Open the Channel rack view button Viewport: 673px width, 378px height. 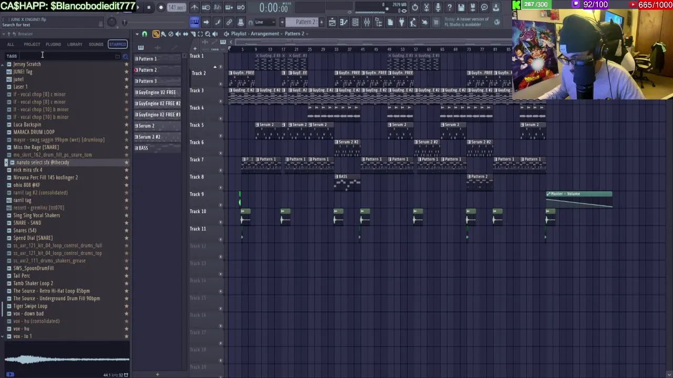point(355,22)
